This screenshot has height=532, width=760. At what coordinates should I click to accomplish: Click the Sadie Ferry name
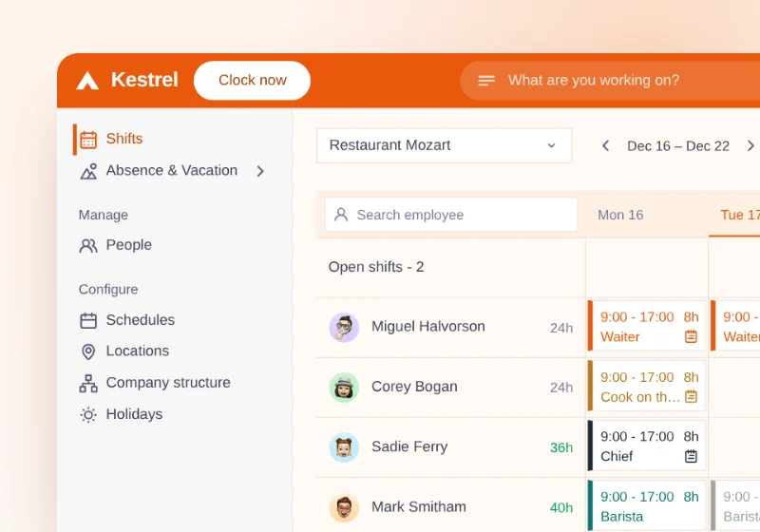(409, 446)
